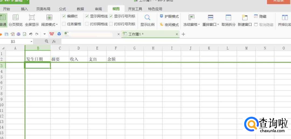The height and width of the screenshot is (139, 291).
Task: Close the 工作簿1 document tab
Action: point(177,34)
